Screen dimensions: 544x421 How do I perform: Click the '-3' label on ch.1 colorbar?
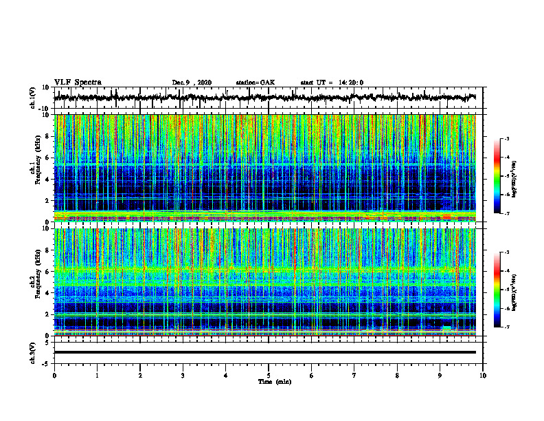(x=507, y=139)
